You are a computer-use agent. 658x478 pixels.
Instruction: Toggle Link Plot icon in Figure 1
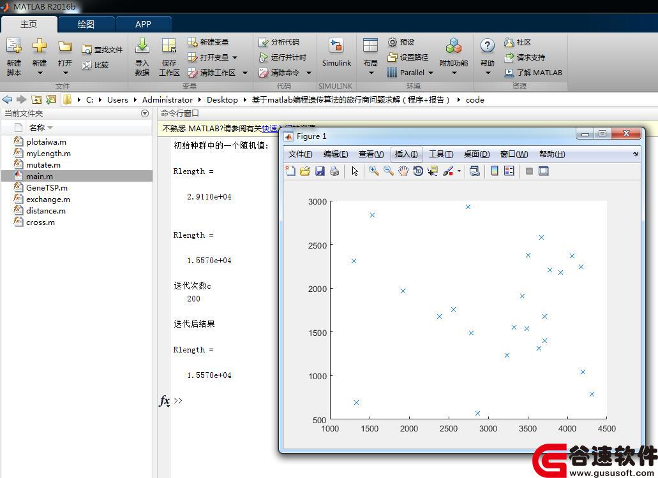tap(475, 171)
